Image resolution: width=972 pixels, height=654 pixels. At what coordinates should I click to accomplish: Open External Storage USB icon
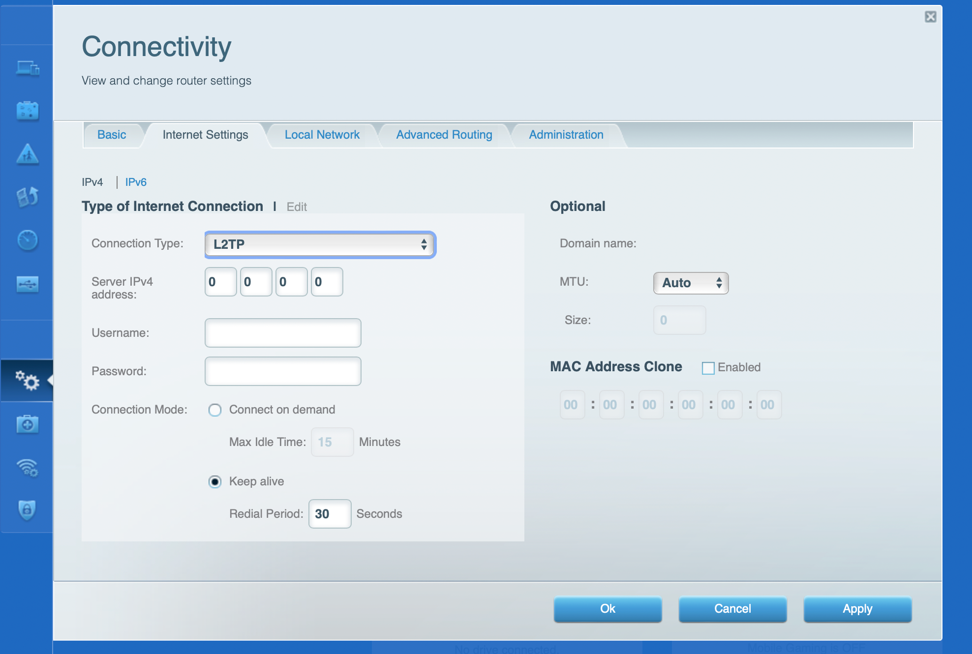tap(28, 284)
